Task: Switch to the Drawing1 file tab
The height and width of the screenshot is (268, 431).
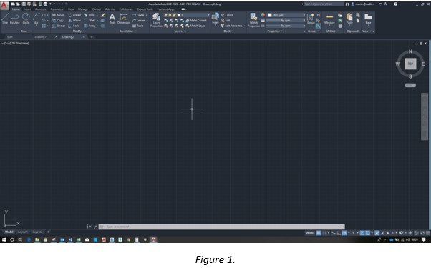Action: pyautogui.click(x=41, y=36)
